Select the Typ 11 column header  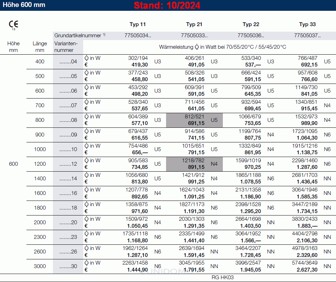pos(138,24)
